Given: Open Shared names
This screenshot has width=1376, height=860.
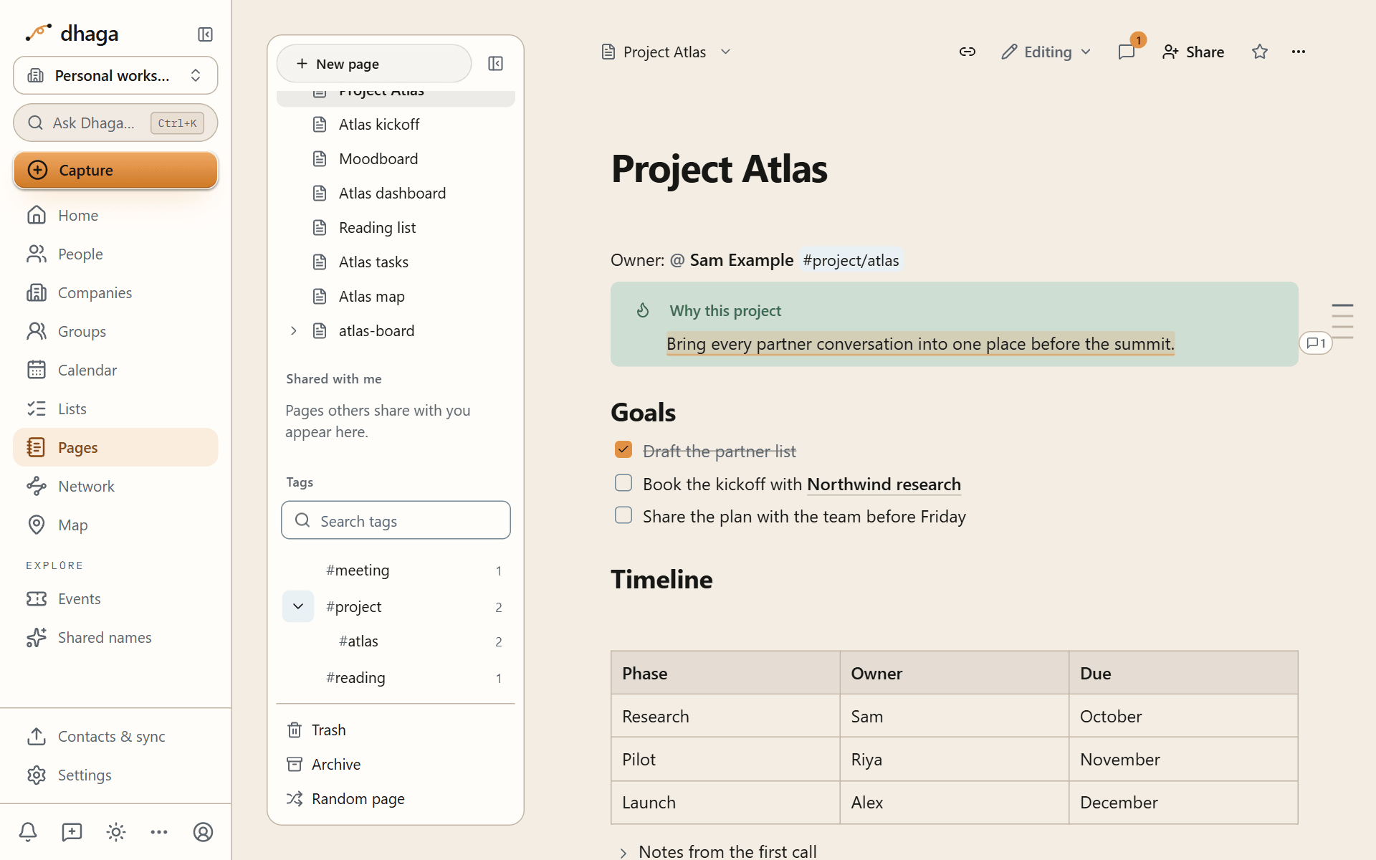Looking at the screenshot, I should coord(115,637).
